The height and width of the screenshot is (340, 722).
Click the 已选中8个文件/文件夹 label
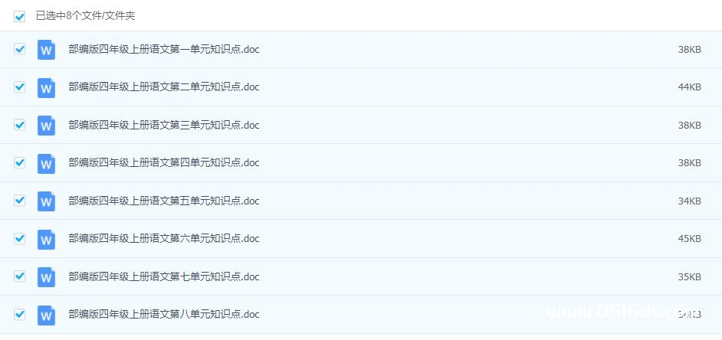86,16
